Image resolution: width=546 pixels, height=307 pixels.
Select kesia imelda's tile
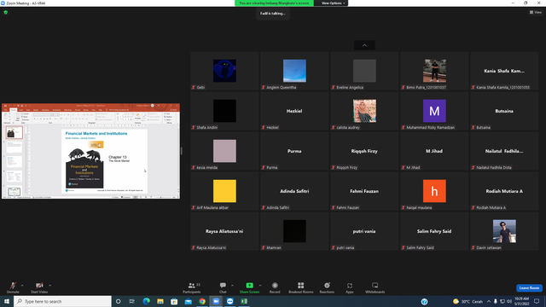(224, 151)
